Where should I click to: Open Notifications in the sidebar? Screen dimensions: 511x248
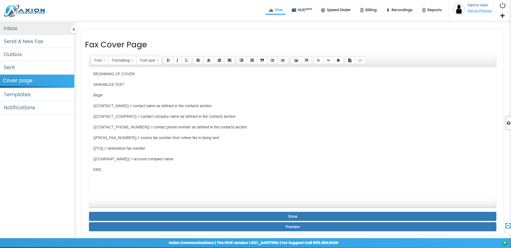coord(37,108)
